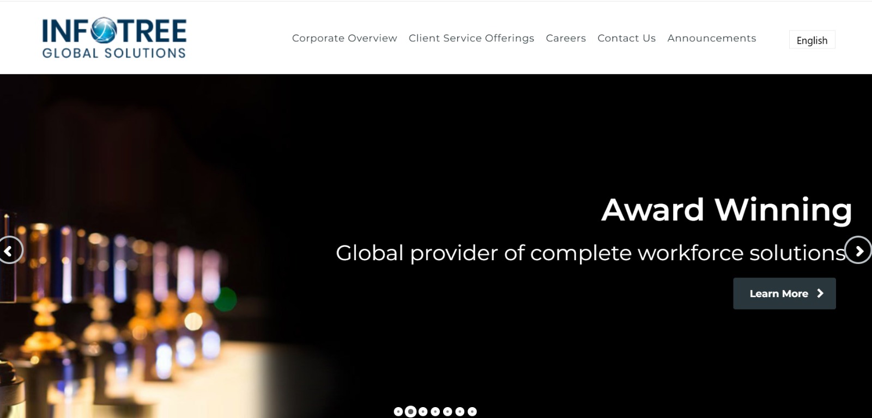Click the Learn More button
Screen dimensions: 872x418
pyautogui.click(x=784, y=293)
